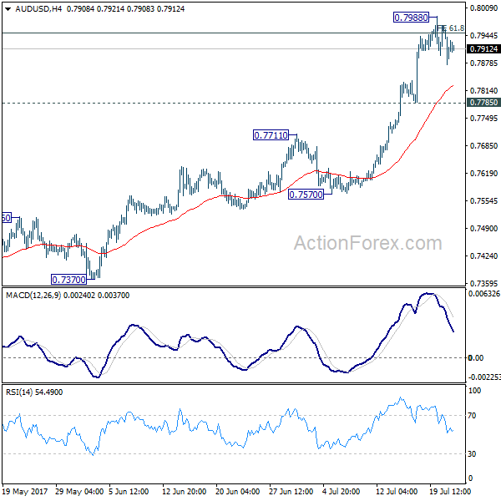Click the MACD 0.006326 scale value
Screen dimensions: 501x501
pos(483,294)
